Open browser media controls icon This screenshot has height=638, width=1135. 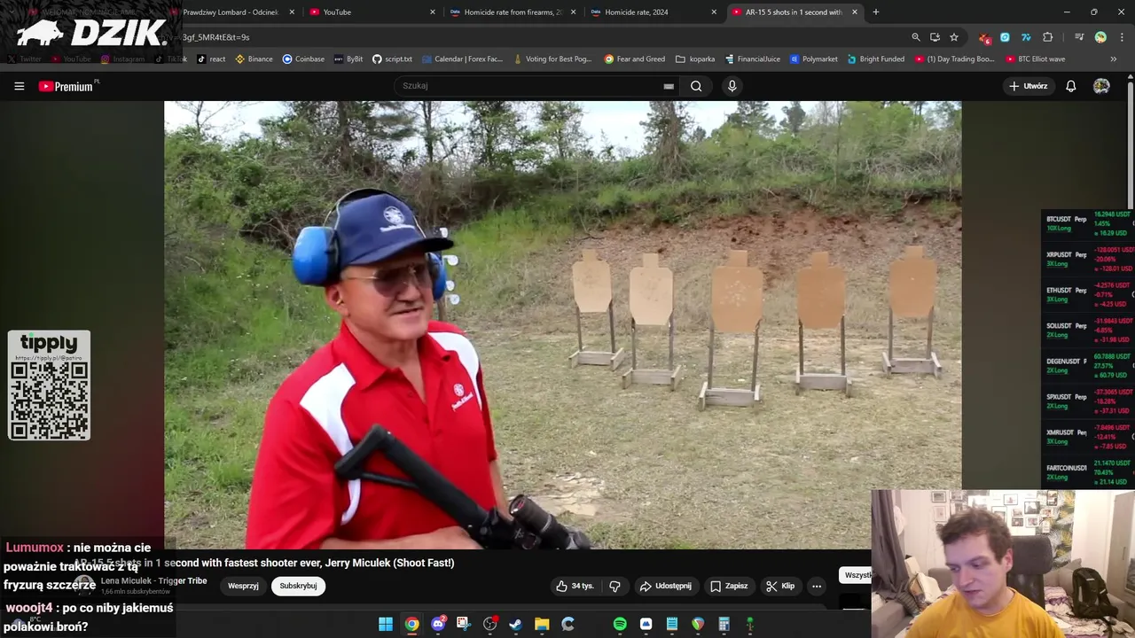click(x=1079, y=37)
